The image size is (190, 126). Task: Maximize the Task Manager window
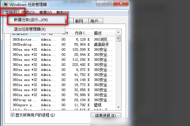[109, 3]
